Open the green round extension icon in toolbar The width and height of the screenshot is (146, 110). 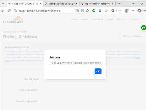click(x=94, y=11)
